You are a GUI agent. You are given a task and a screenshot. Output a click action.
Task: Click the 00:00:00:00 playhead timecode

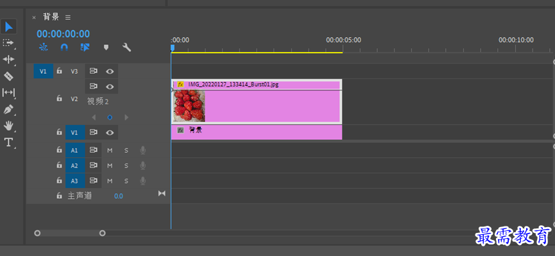click(x=64, y=34)
